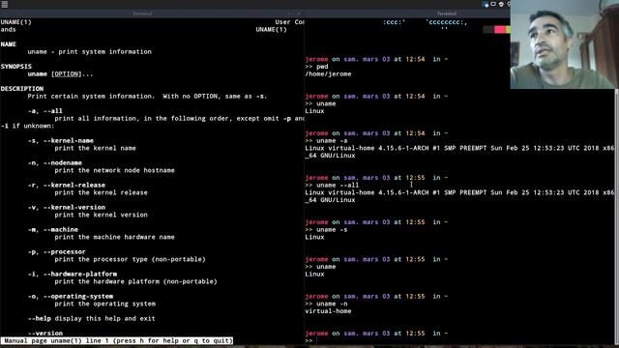Click '--help display this help and exit'
This screenshot has height=348, width=619.
pyautogui.click(x=91, y=318)
